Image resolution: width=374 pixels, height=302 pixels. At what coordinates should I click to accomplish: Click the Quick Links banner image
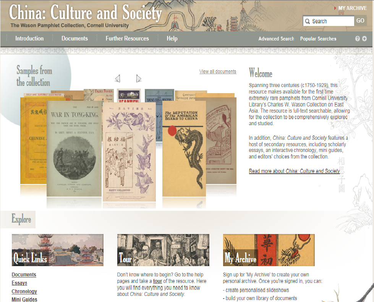[x=57, y=250]
